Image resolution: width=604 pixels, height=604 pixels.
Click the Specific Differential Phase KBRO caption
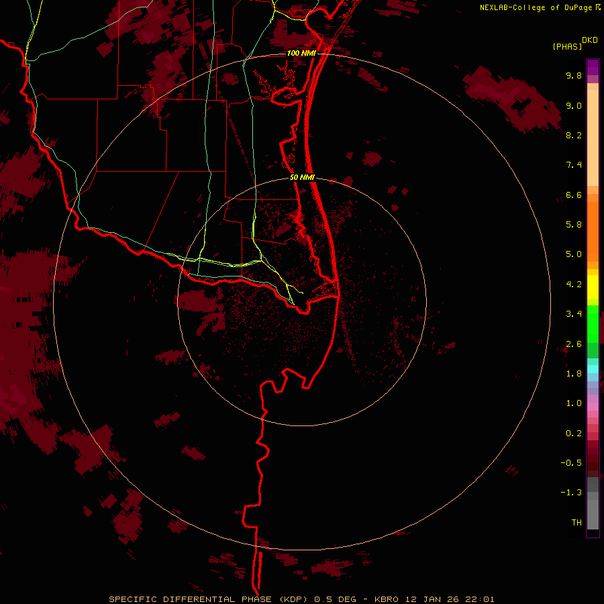click(301, 599)
